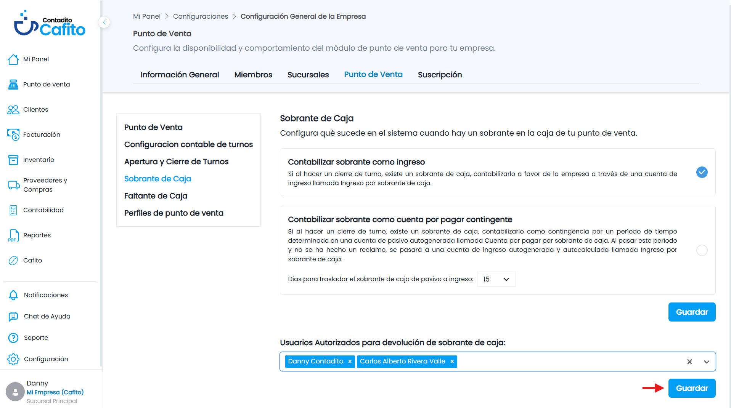Open the Miembros tab

point(253,75)
